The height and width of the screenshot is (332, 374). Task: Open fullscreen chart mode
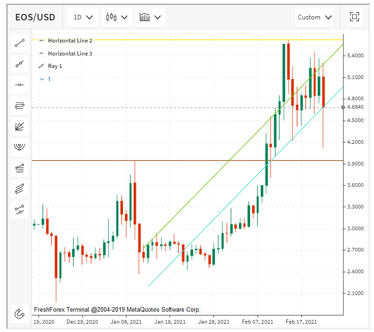click(x=355, y=17)
